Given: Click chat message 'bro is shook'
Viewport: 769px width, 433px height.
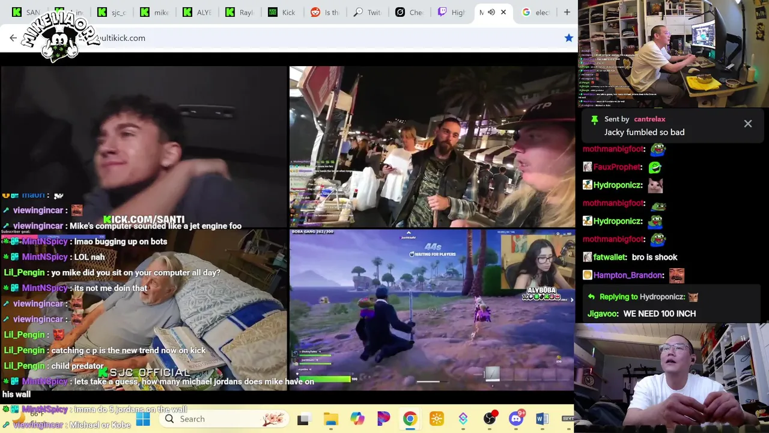Looking at the screenshot, I should coord(654,257).
